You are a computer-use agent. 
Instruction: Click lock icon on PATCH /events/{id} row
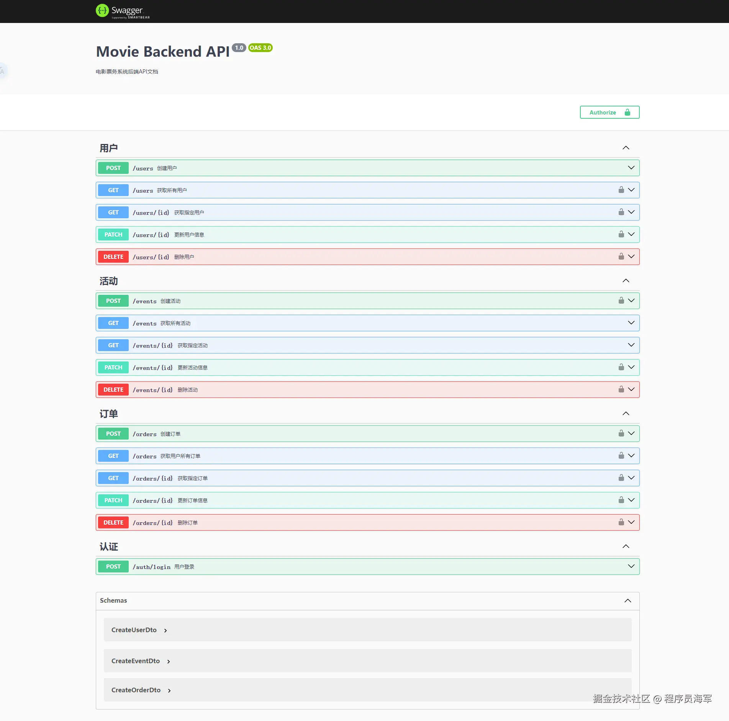click(x=621, y=367)
